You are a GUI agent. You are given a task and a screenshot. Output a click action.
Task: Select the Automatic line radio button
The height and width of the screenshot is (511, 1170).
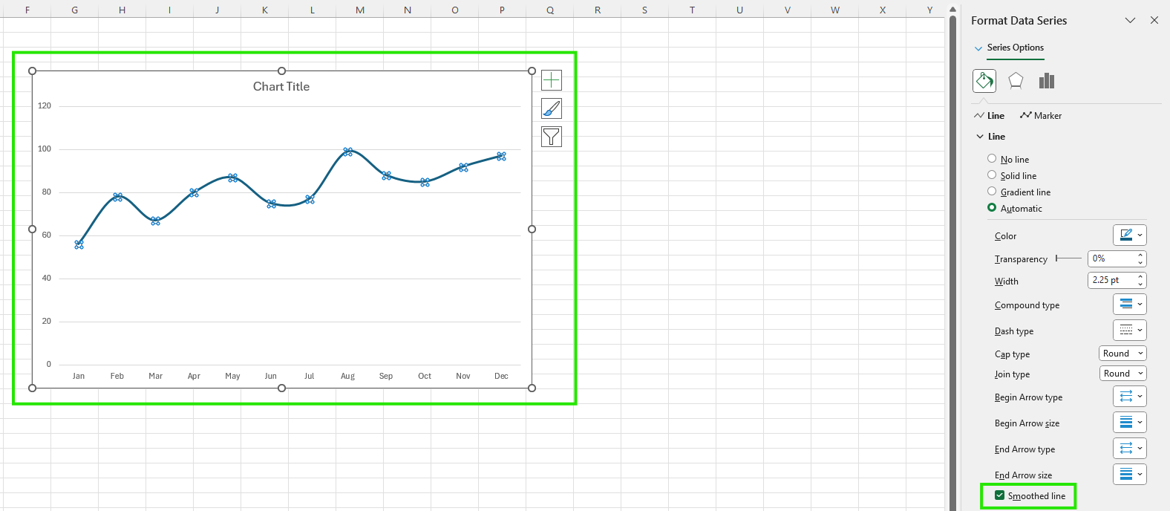click(992, 208)
